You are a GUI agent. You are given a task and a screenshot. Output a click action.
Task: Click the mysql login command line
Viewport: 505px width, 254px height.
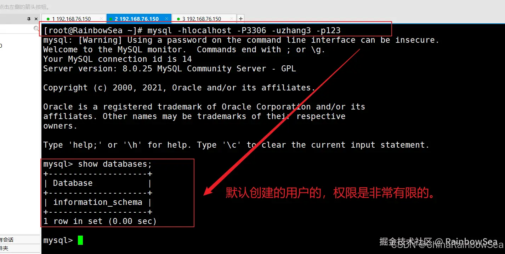pos(192,31)
